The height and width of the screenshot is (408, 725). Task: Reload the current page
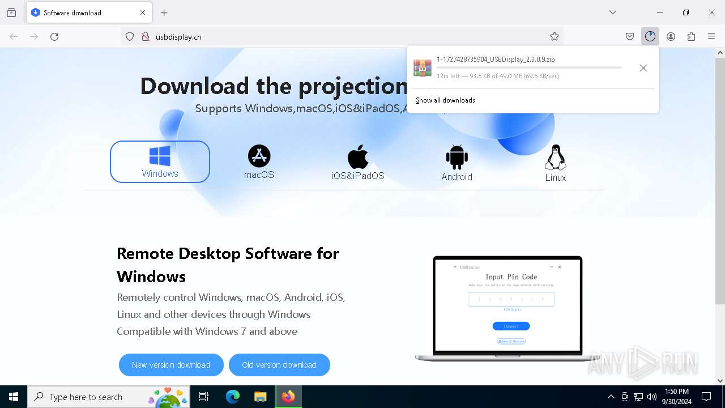[54, 37]
